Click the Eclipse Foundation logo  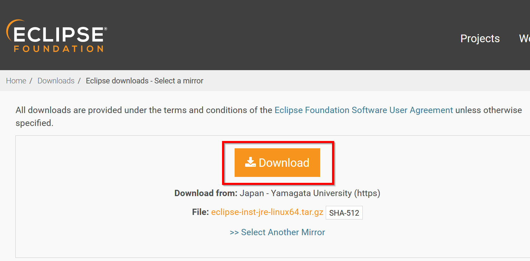pos(57,36)
